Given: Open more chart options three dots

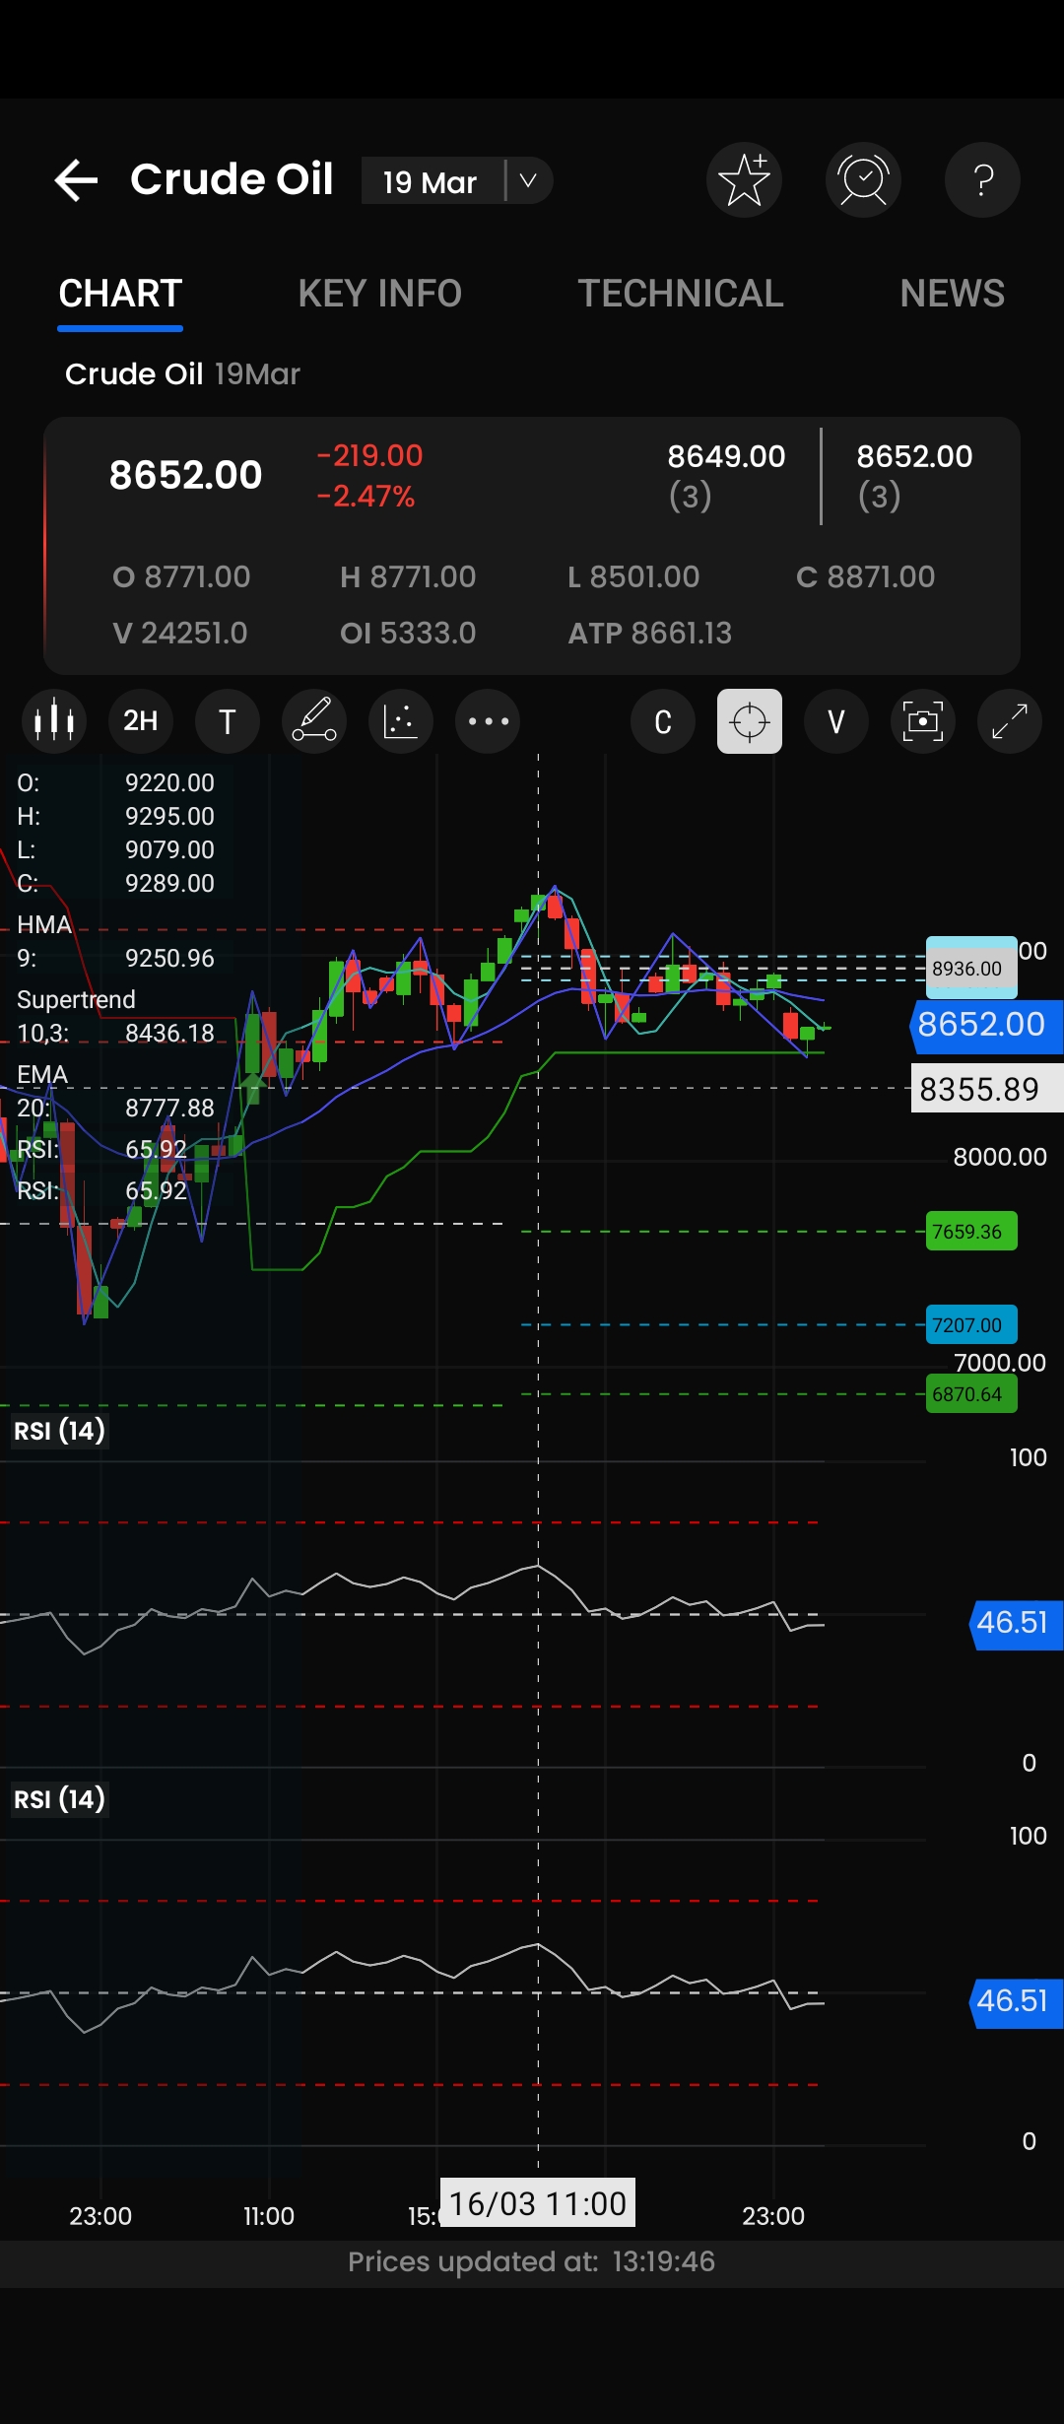Looking at the screenshot, I should coord(488,721).
